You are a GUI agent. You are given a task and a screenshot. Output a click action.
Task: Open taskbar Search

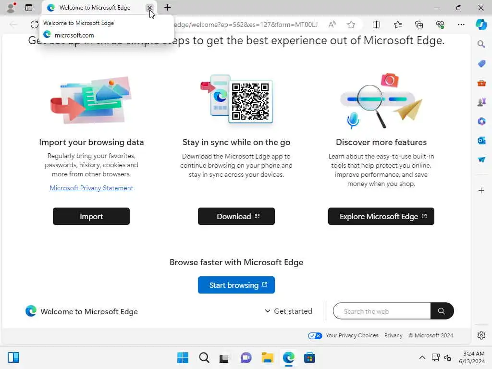pos(204,357)
